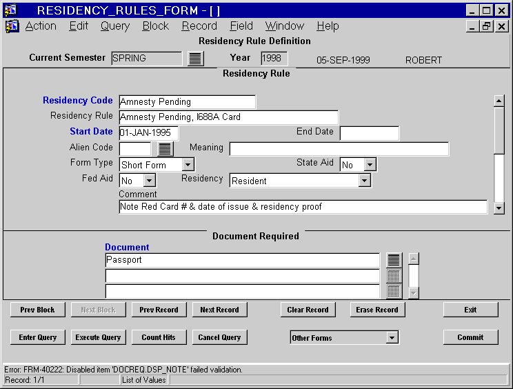
Task: Open the Other Forms dropdown
Action: coord(392,337)
